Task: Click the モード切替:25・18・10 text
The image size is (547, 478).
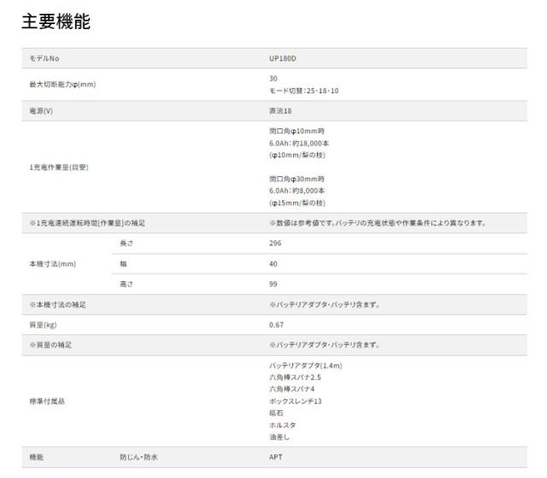Action: coord(304,91)
